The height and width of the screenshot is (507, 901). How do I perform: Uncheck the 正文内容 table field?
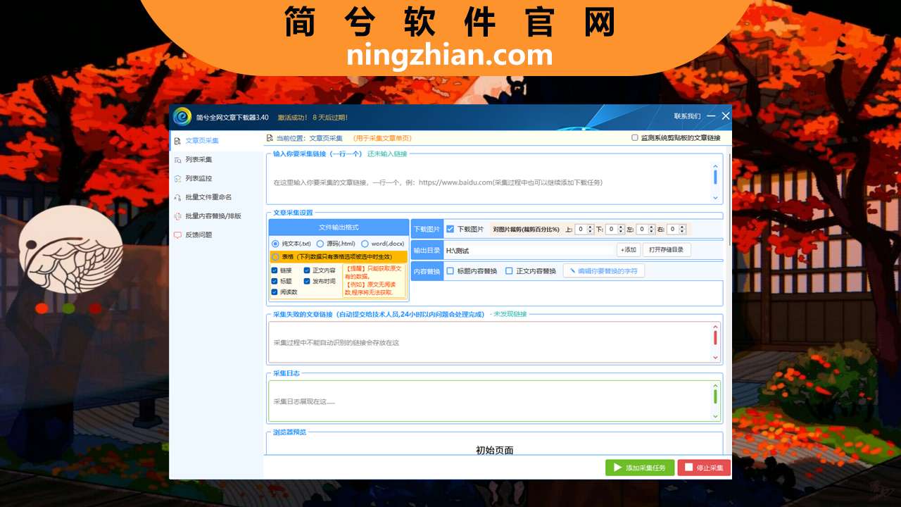(x=307, y=270)
